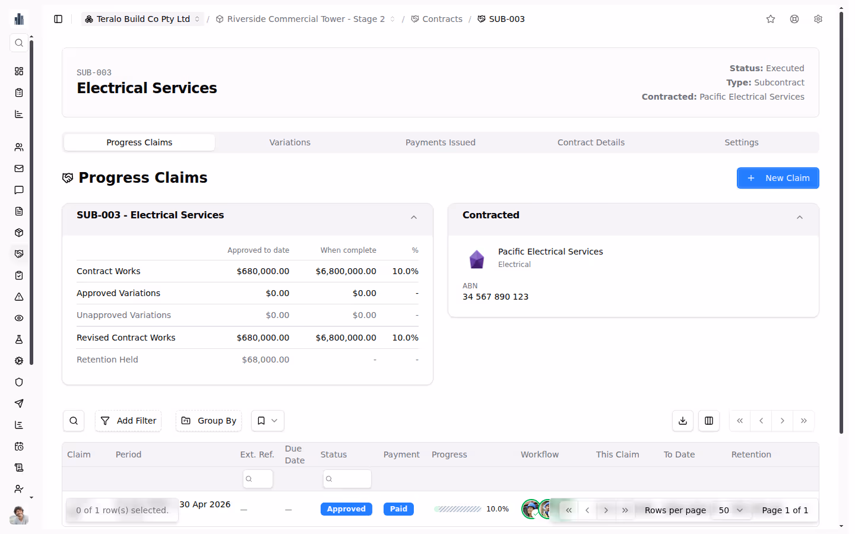This screenshot has width=855, height=534.
Task: Open the settings gear icon in top right
Action: pyautogui.click(x=818, y=19)
